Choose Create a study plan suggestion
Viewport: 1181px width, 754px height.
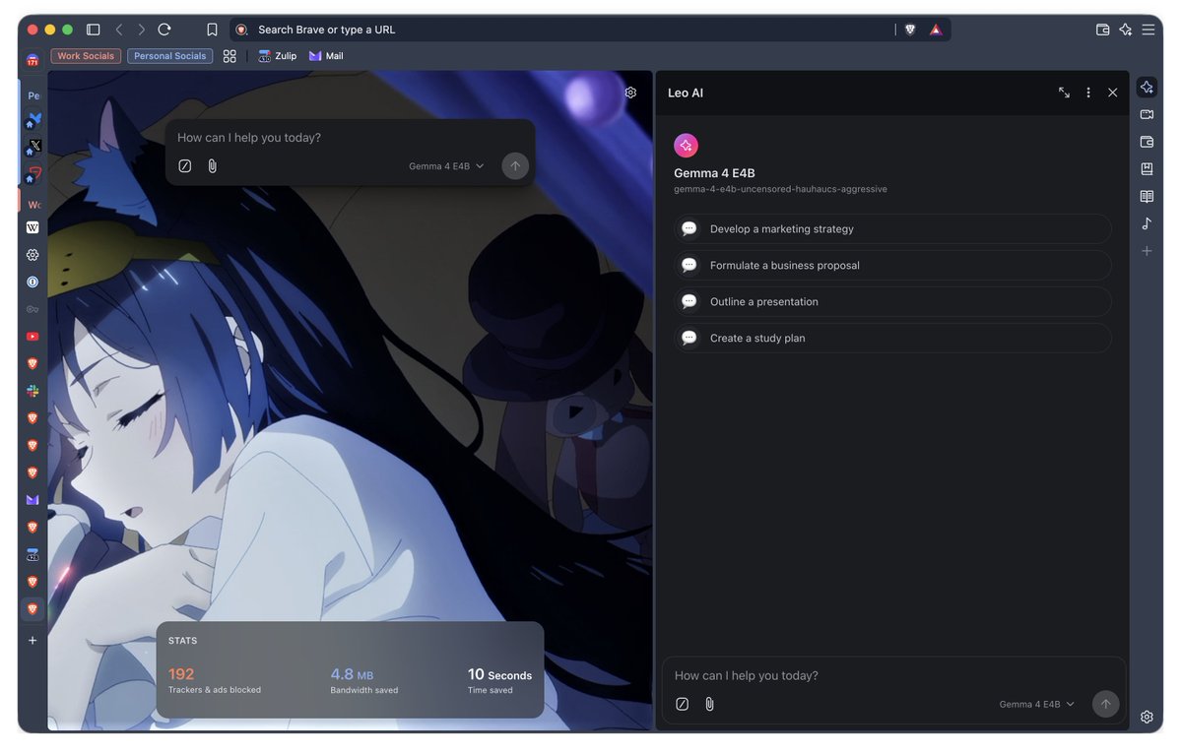892,338
